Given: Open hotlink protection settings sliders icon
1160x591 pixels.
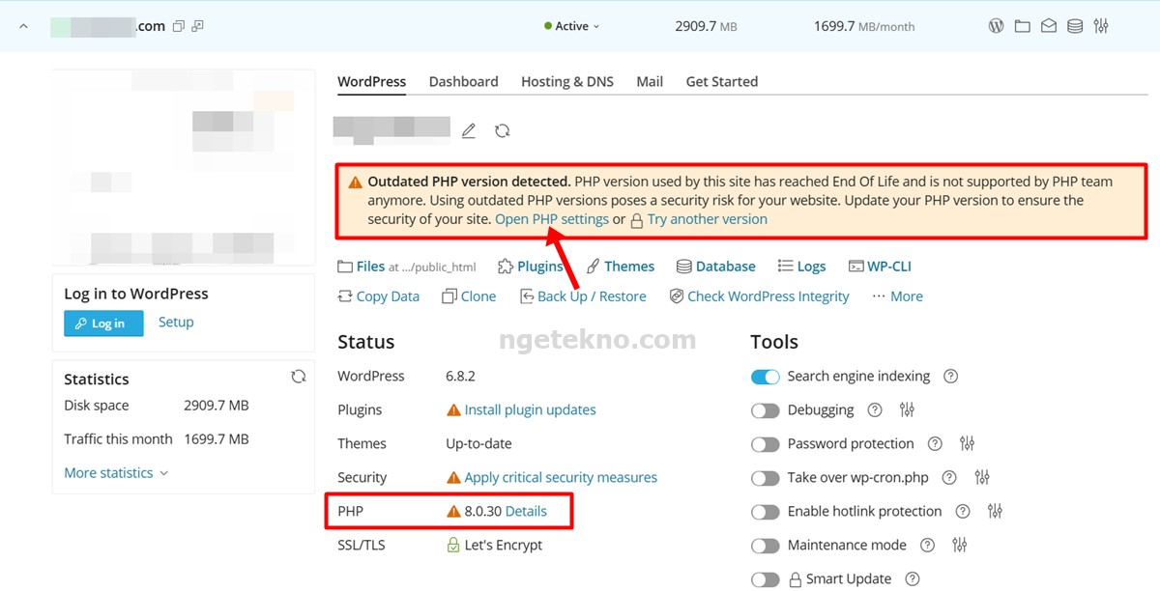Looking at the screenshot, I should tap(996, 512).
